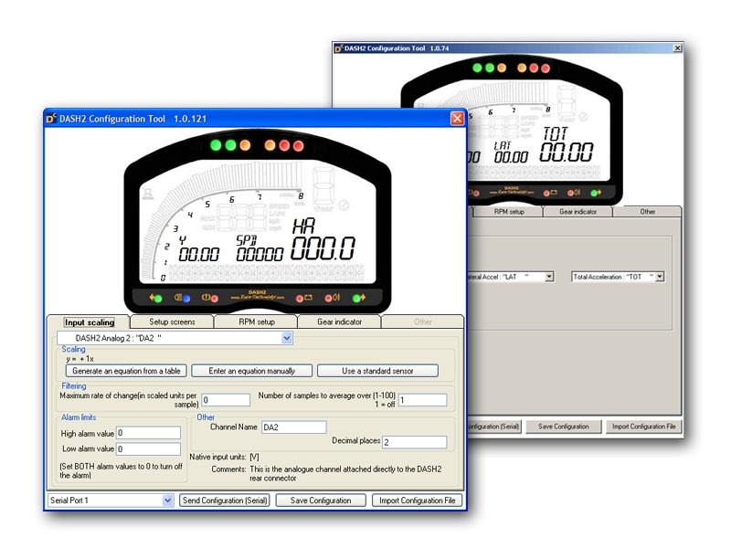
Task: Click Import Configuration File in back window
Action: click(x=644, y=427)
